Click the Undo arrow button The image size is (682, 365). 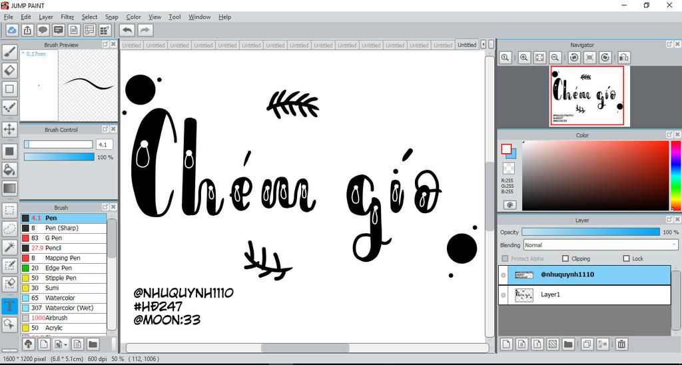pyautogui.click(x=127, y=30)
